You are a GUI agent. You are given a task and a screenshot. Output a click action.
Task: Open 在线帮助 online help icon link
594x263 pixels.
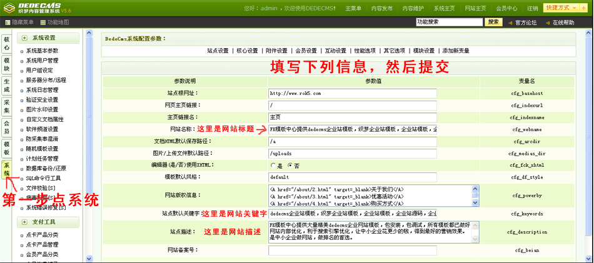pos(546,22)
